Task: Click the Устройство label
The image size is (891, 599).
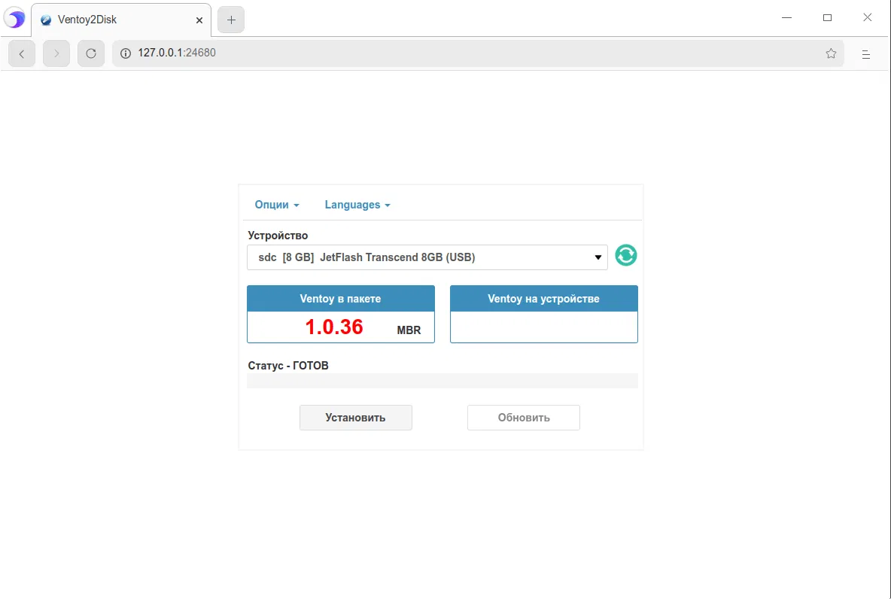Action: tap(278, 236)
